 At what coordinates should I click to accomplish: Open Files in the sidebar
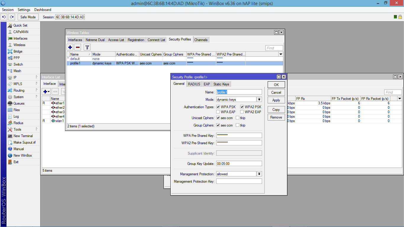[x=17, y=110]
